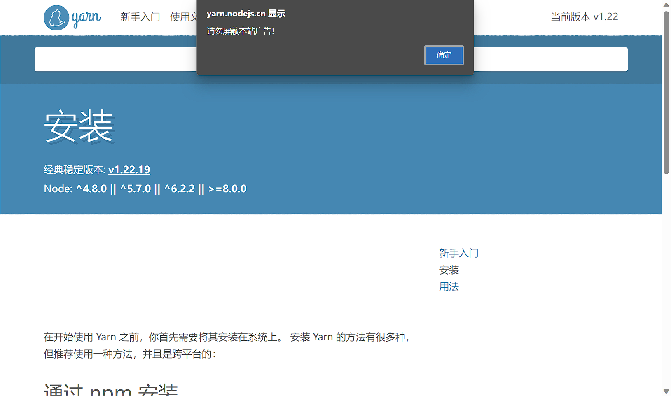Click the 请勿屏蔽本站广告 message text
The image size is (671, 396).
click(x=241, y=30)
